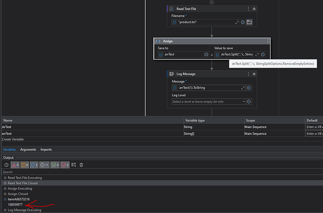Image resolution: width=323 pixels, height=213 pixels.
Task: Select log entry Read Text File Executing
Action: (x=25, y=177)
